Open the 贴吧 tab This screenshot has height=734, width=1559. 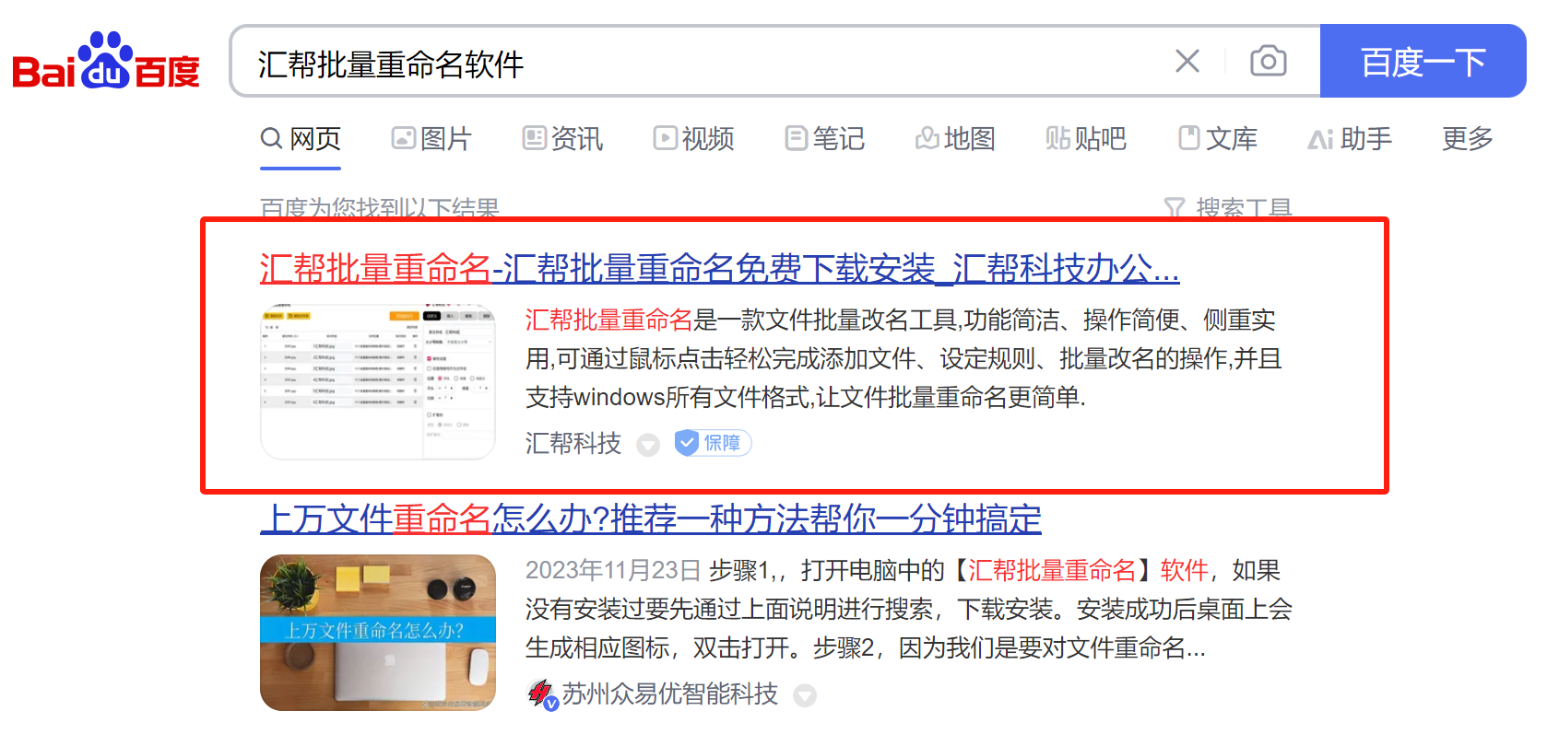(x=1086, y=139)
